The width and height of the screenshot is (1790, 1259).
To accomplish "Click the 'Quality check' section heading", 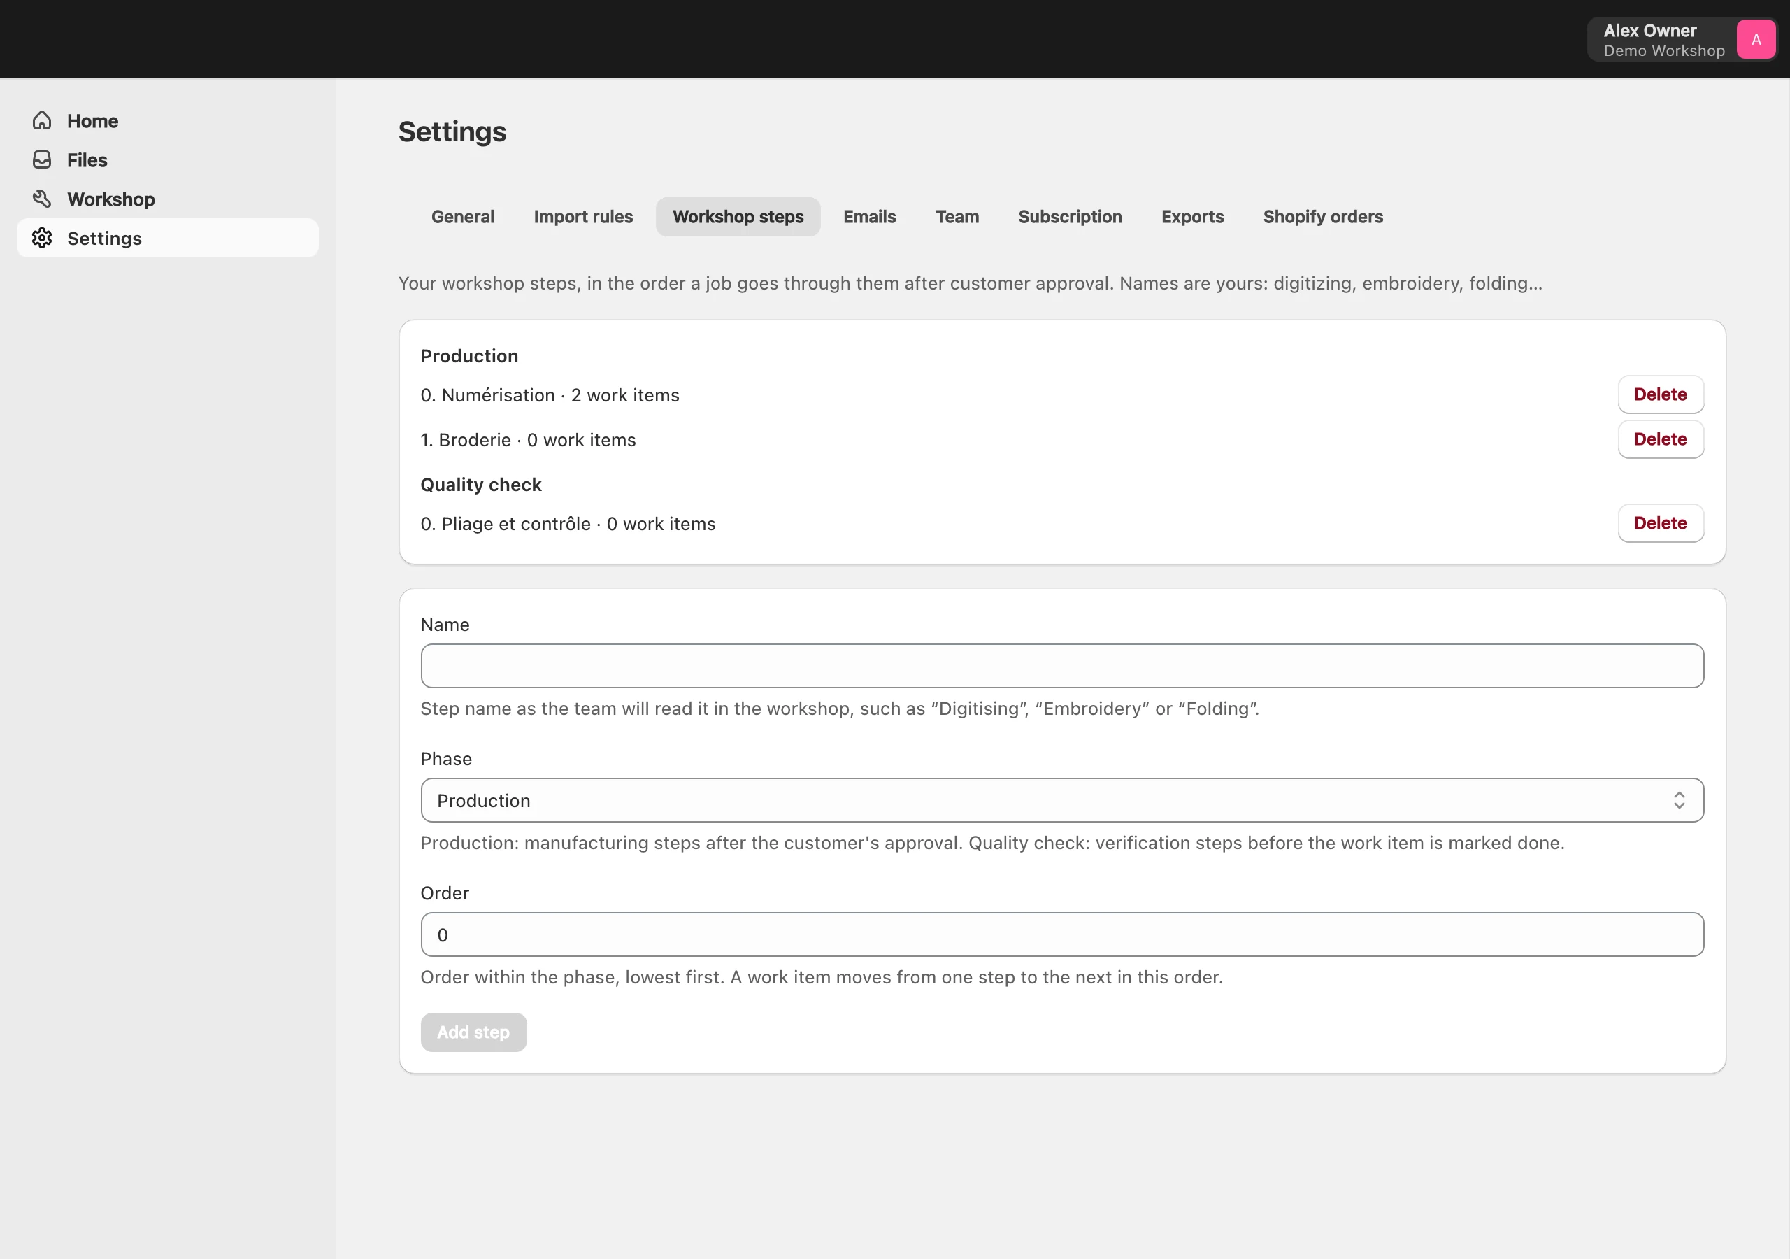I will coord(480,485).
